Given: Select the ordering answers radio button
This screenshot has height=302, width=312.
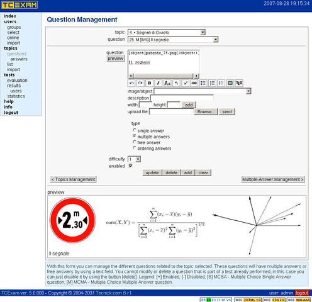Looking at the screenshot, I should (x=135, y=148).
